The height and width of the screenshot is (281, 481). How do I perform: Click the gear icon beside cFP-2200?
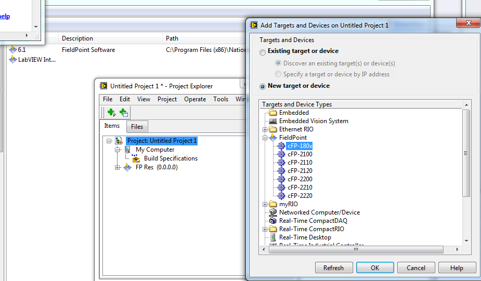point(281,179)
